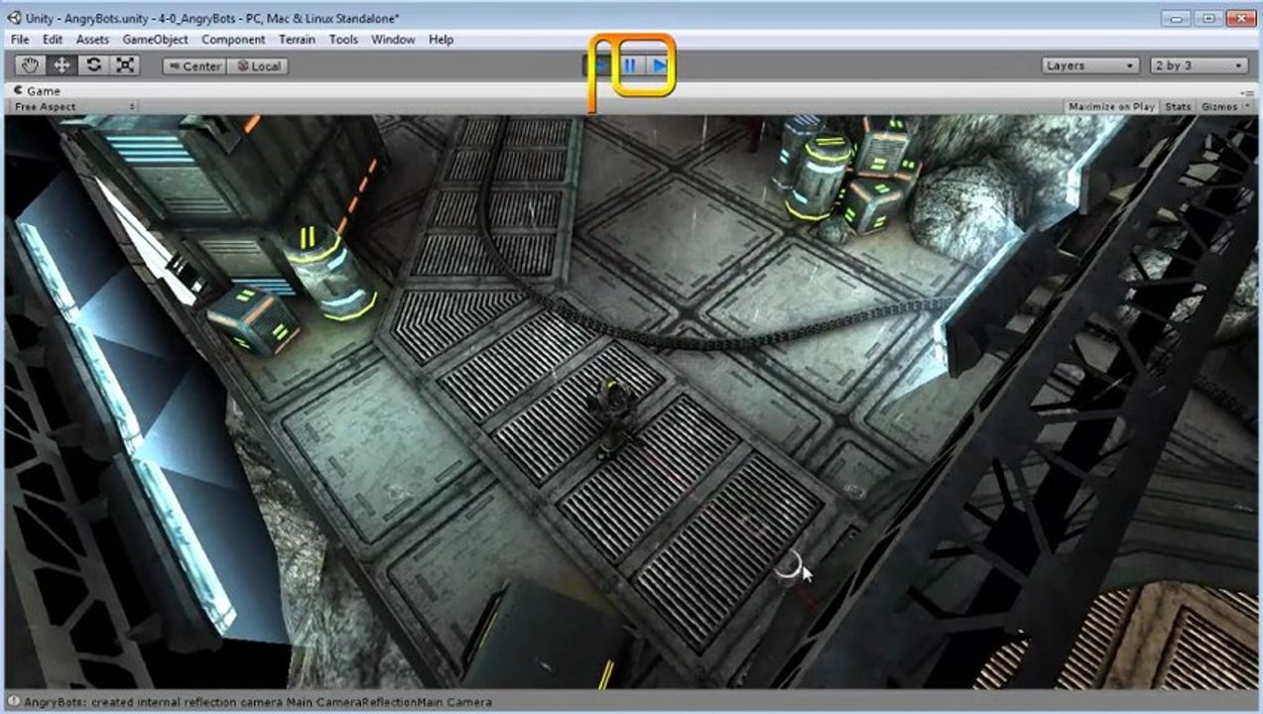Open the Component menu
Screen dimensions: 1263x714
(233, 40)
